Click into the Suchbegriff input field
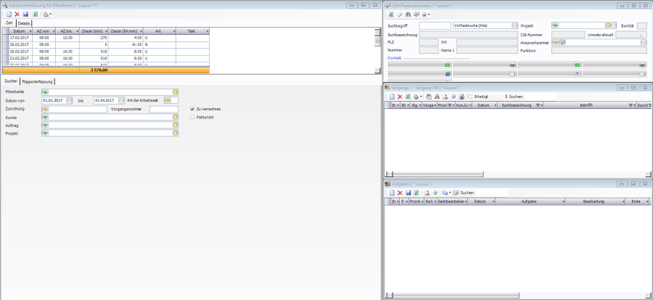Screen dimensions: 653x300 point(435,25)
